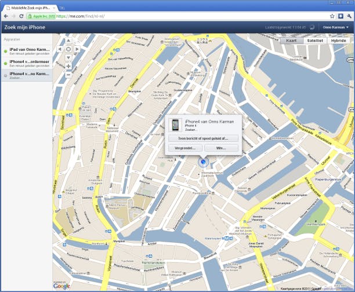355x292 pixels.
Task: Click the browser forward arrow
Action: click(13, 16)
